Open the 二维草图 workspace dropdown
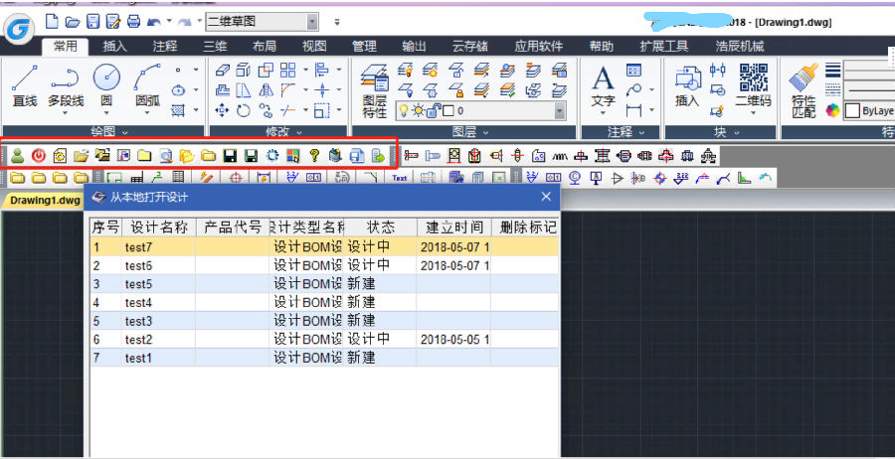The width and height of the screenshot is (895, 459). point(312,21)
